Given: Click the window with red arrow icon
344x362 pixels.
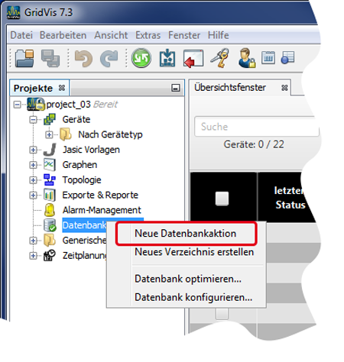Looking at the screenshot, I should pyautogui.click(x=193, y=59).
